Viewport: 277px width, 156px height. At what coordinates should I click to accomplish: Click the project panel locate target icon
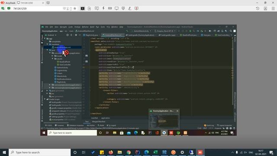click(x=68, y=35)
